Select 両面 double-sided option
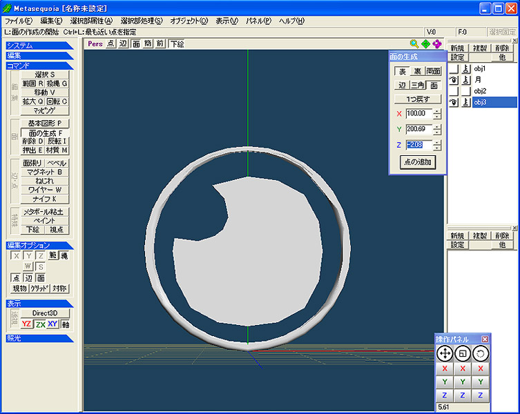The width and height of the screenshot is (520, 414). [x=434, y=71]
